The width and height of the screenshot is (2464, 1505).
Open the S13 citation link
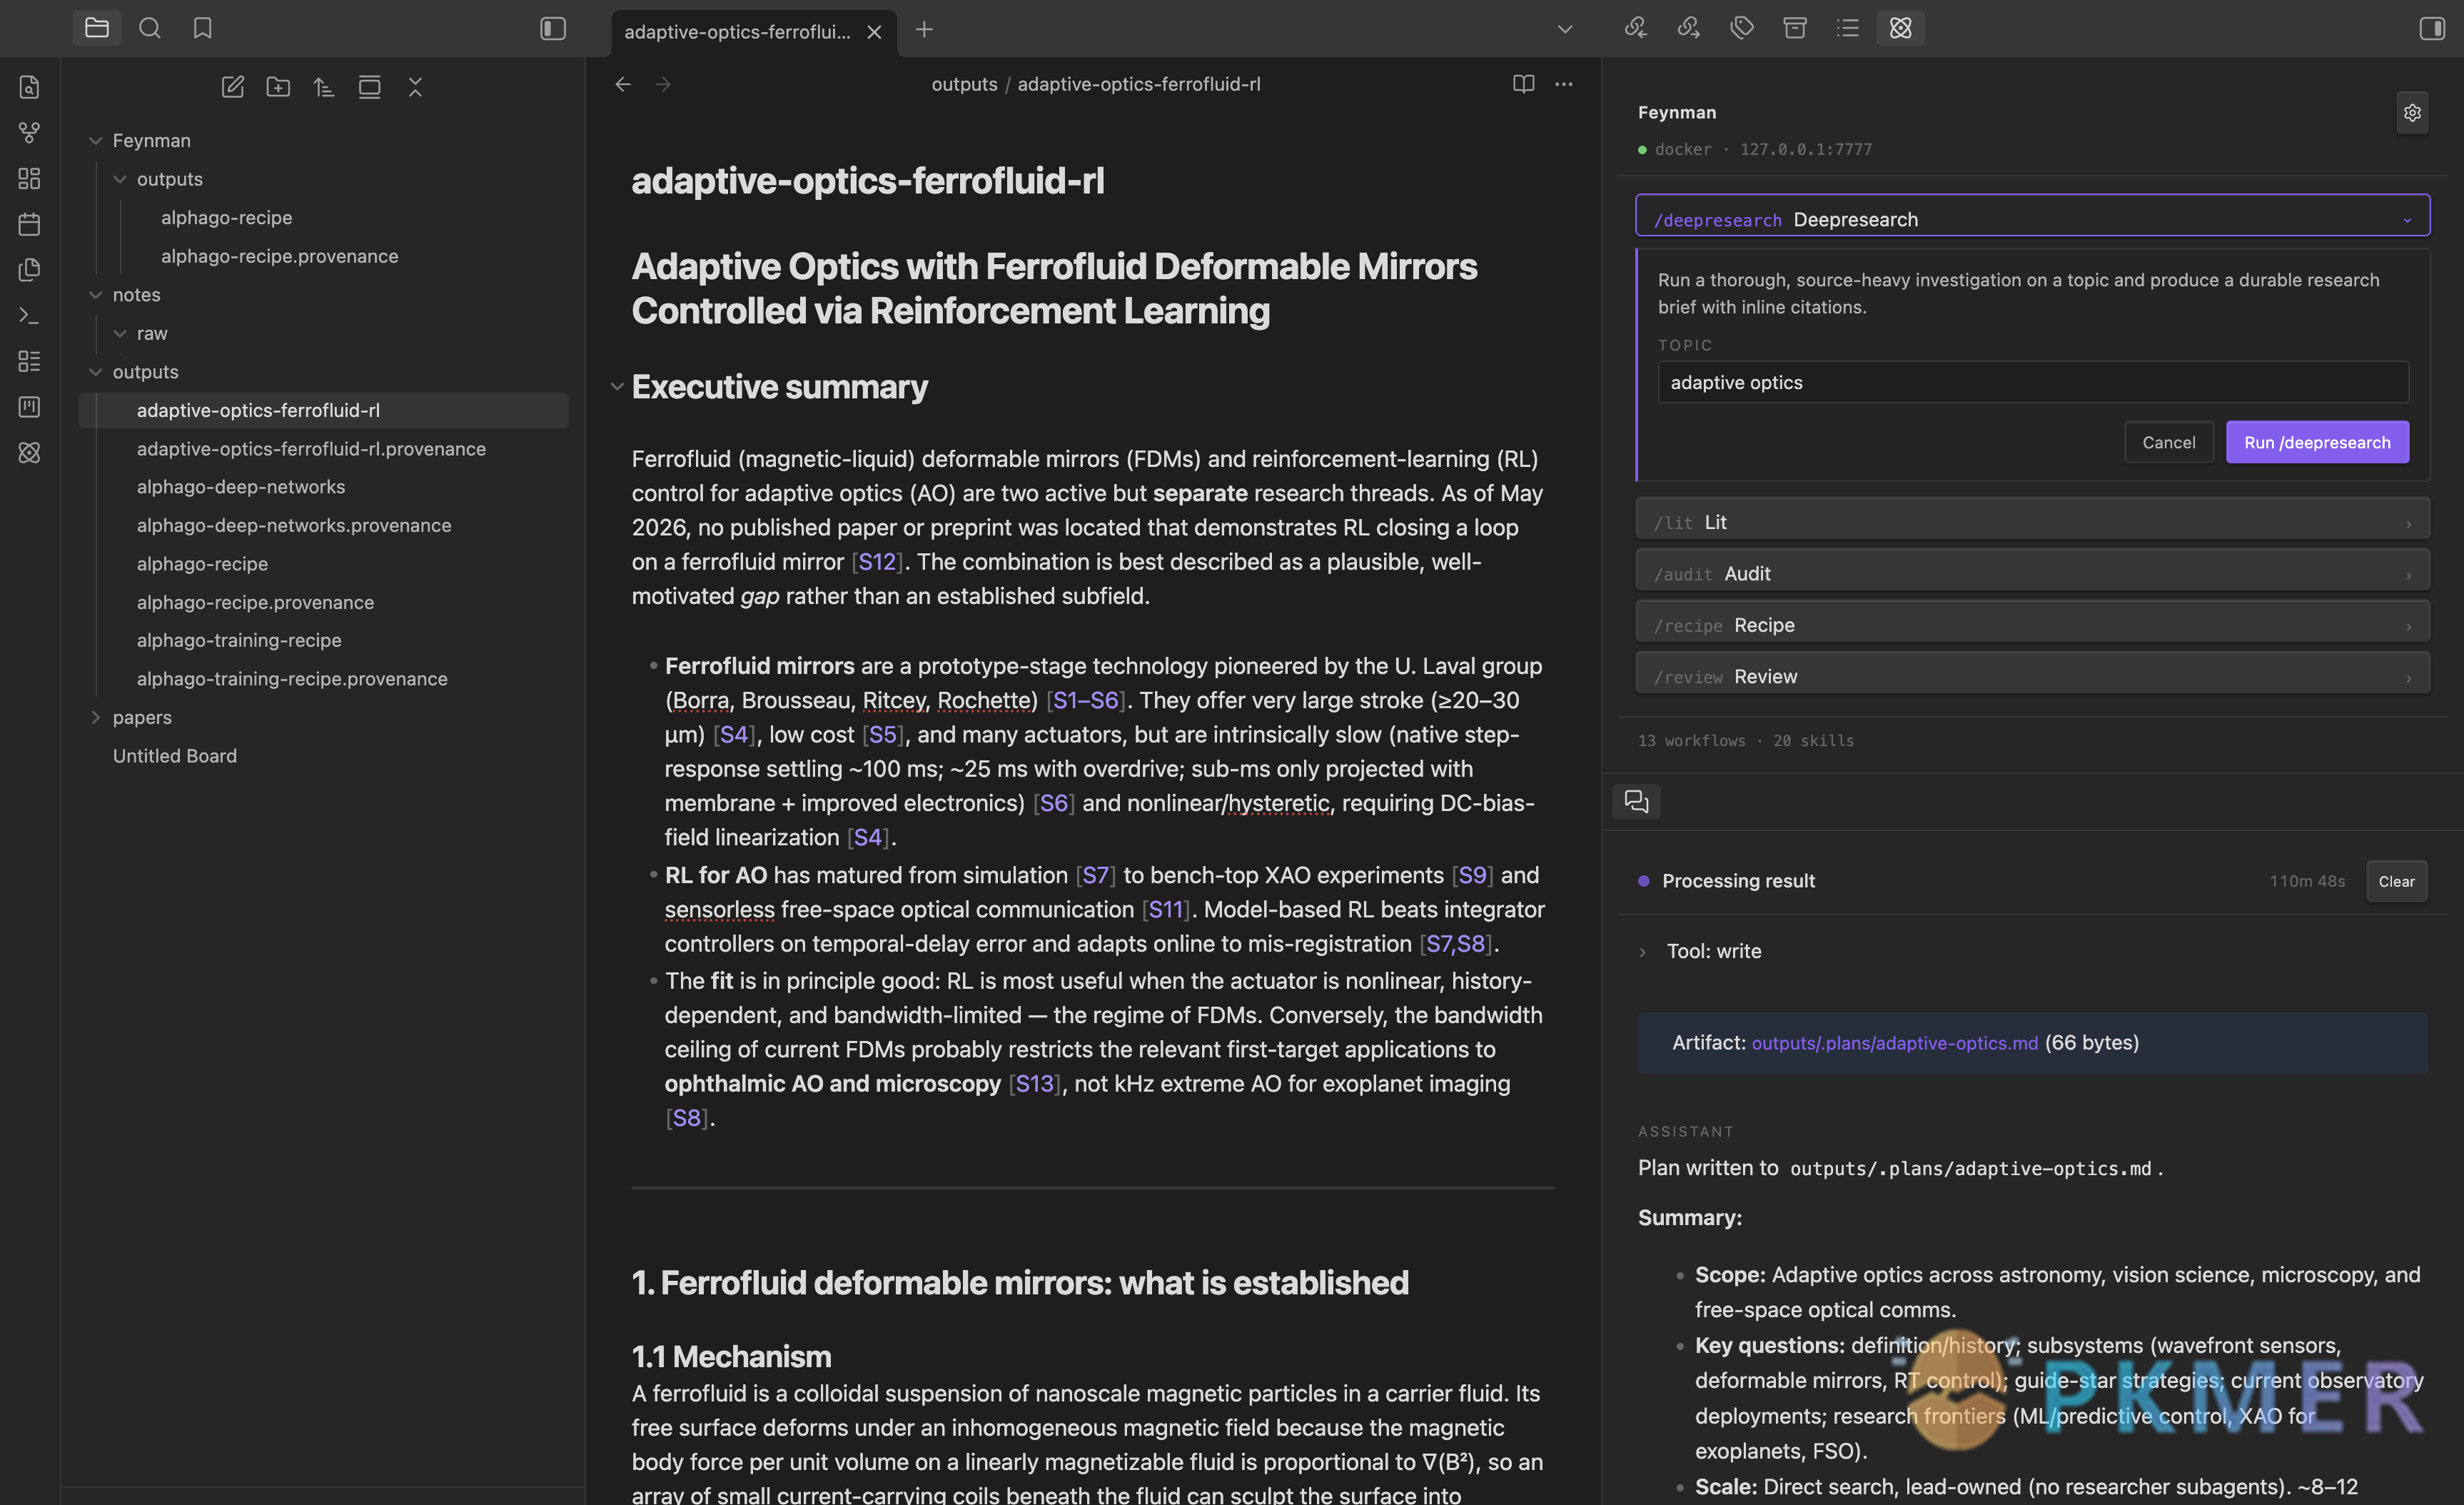pyautogui.click(x=1034, y=1084)
